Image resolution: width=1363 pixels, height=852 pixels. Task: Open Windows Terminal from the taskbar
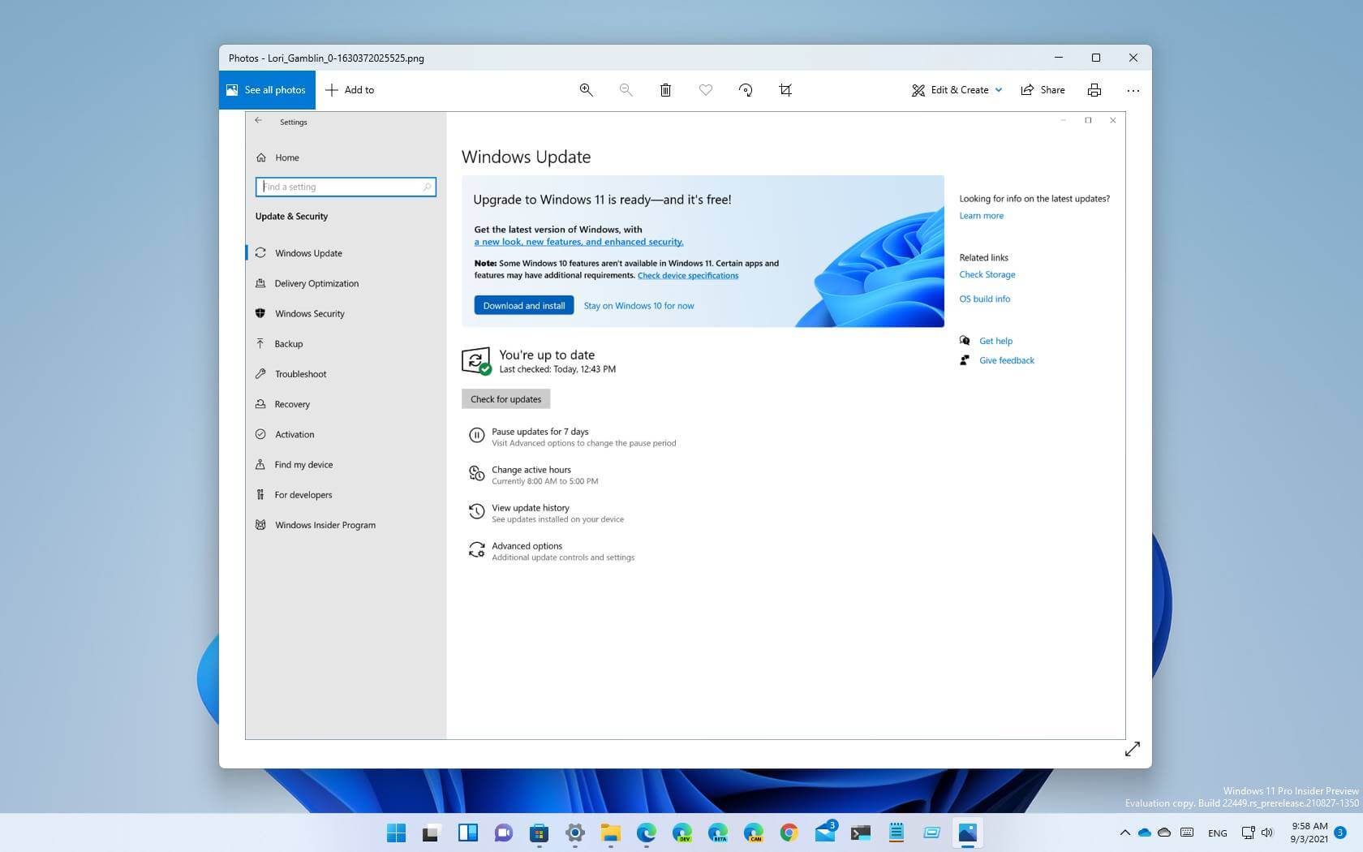[860, 833]
